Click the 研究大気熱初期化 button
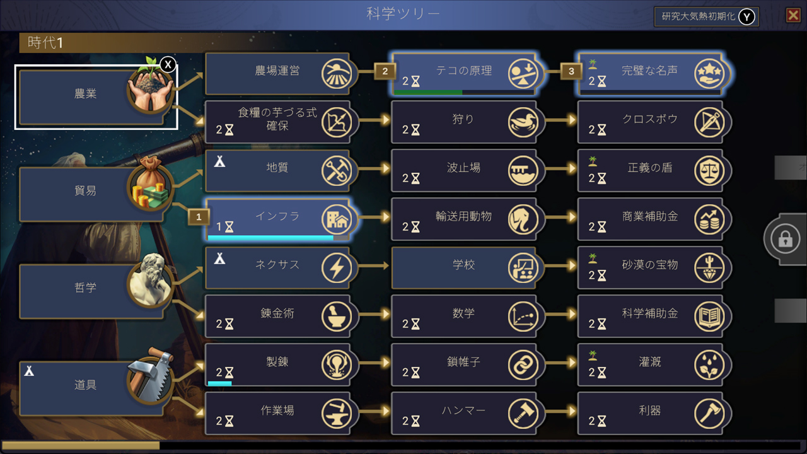This screenshot has width=807, height=454. pyautogui.click(x=706, y=16)
